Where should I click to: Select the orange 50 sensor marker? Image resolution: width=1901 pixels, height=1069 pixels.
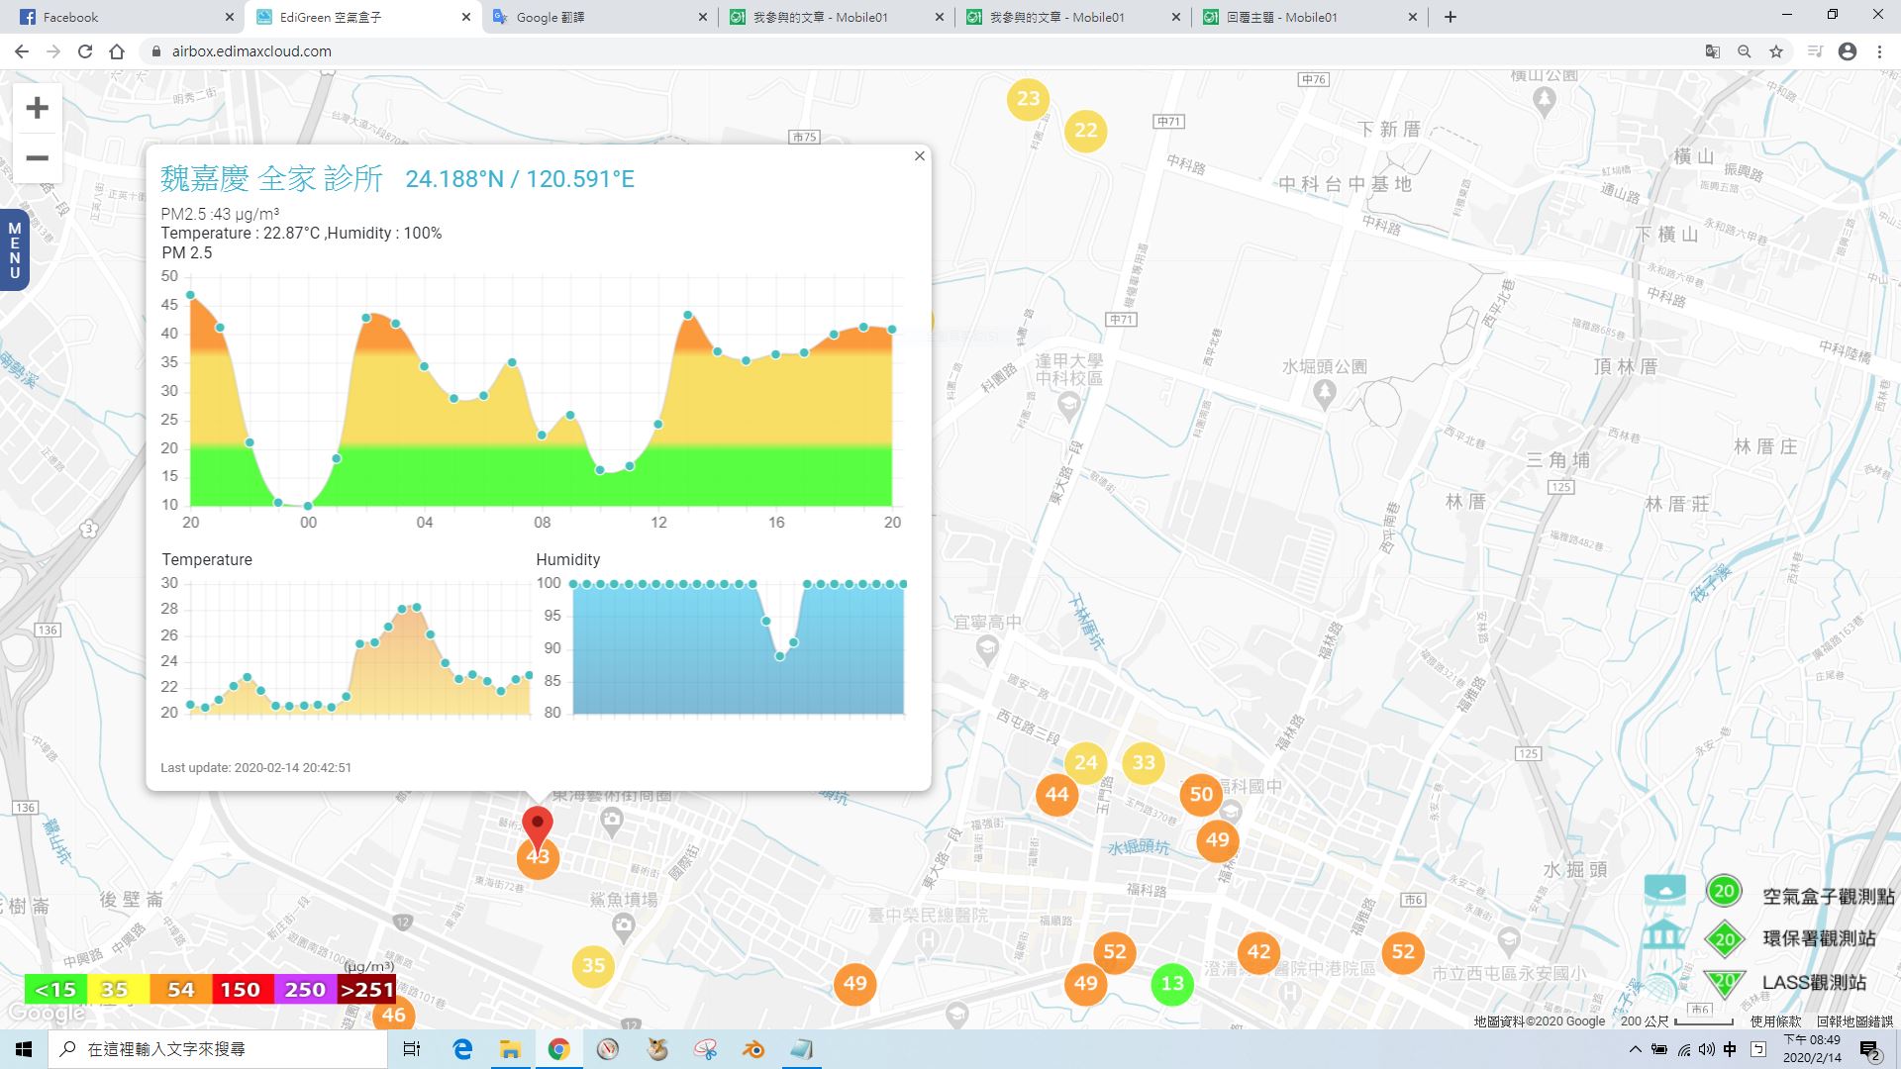coord(1201,795)
